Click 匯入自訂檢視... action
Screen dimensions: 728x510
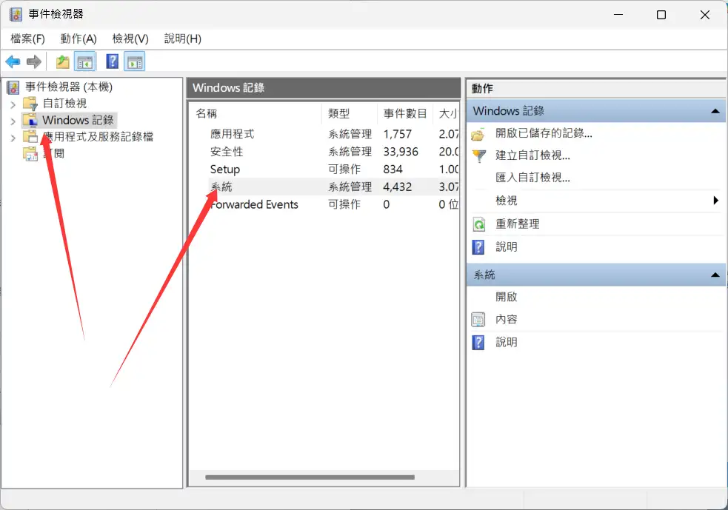click(x=532, y=178)
